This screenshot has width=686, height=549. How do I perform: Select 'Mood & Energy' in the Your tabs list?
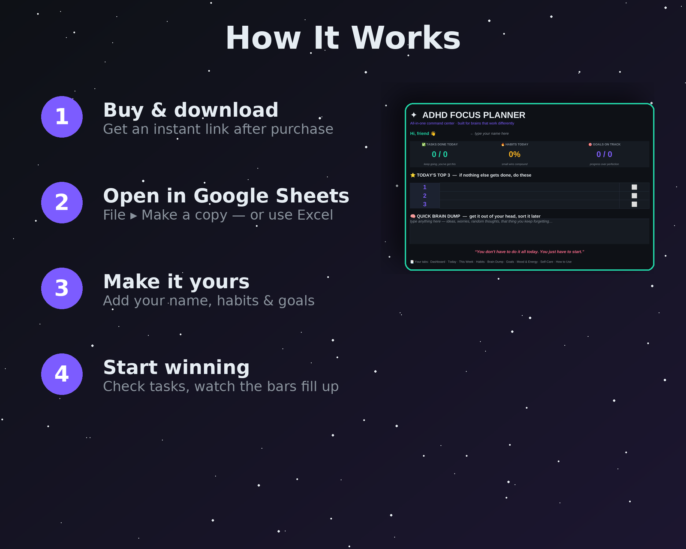coord(527,262)
